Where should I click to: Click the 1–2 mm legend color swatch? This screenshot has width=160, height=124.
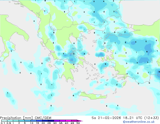click(x=16, y=121)
